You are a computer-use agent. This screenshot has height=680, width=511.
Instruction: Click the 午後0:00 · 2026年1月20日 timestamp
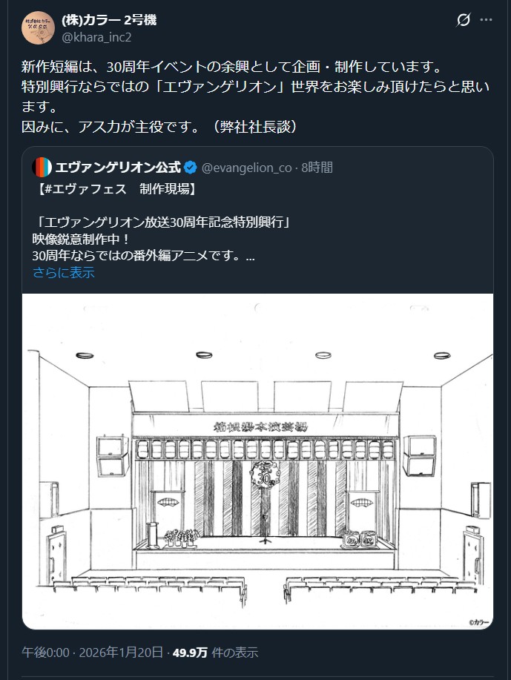coord(93,653)
